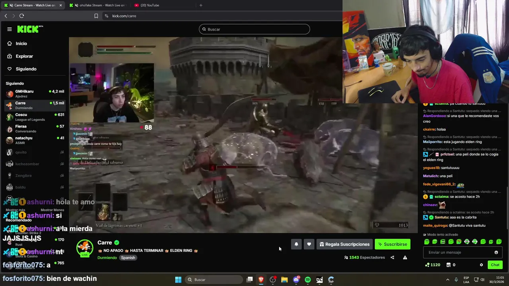Open Task View on the taskbar
The image size is (509, 286).
coord(250,280)
